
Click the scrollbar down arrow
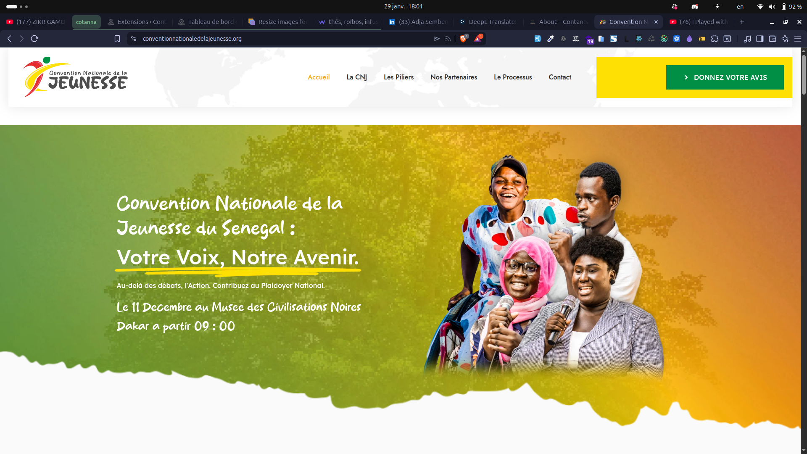click(804, 450)
